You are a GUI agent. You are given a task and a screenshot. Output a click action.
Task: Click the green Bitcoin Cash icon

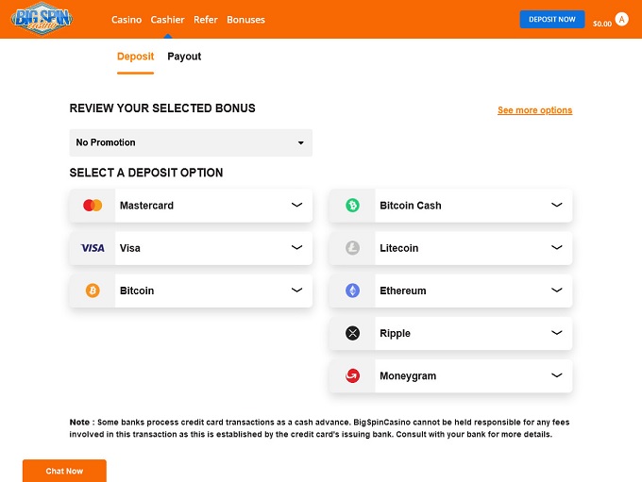(352, 206)
